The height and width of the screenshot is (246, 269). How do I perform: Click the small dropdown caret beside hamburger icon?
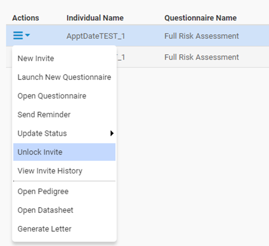(x=27, y=35)
